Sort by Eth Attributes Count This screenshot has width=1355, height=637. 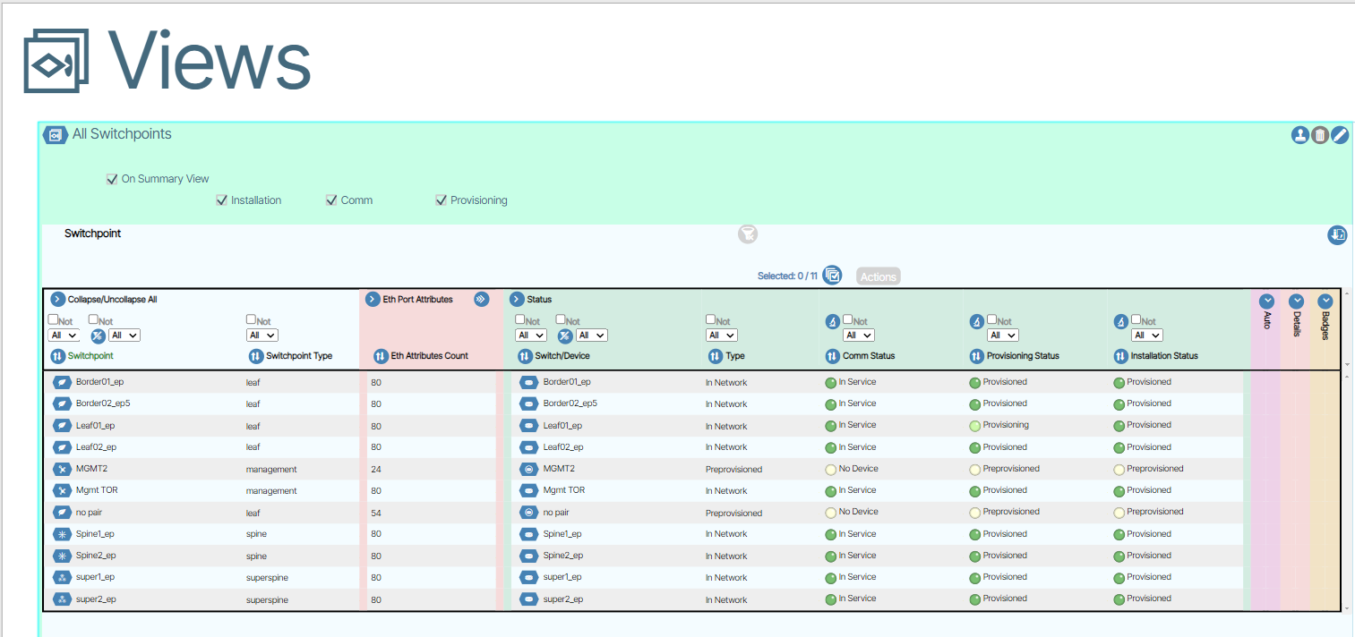click(x=381, y=356)
